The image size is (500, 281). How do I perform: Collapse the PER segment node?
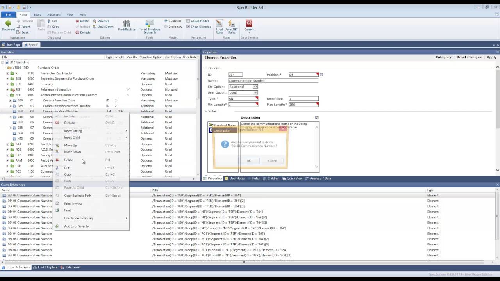coord(7,95)
